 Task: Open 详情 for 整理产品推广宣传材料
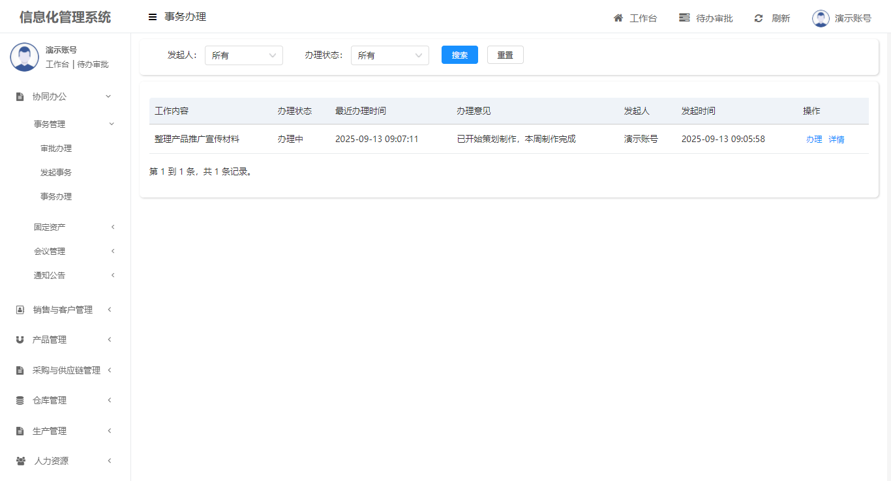point(836,139)
